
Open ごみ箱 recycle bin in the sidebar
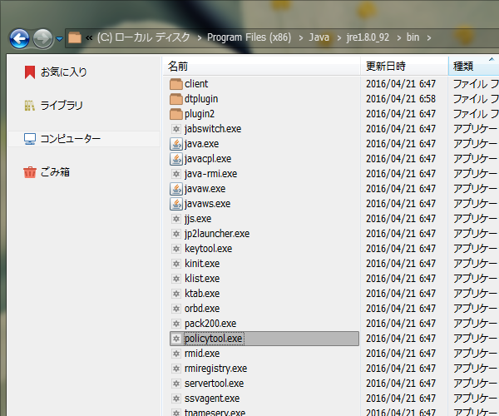[x=47, y=172]
